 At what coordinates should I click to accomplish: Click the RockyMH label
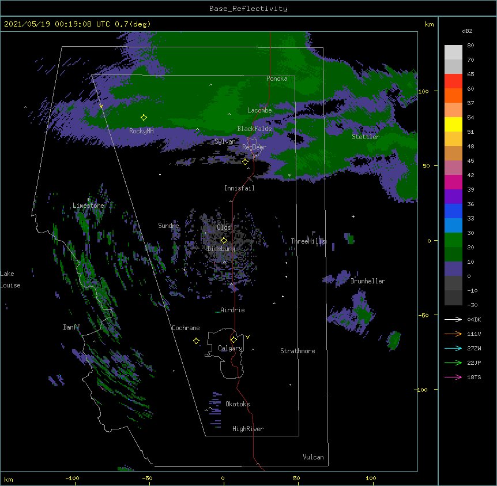pyautogui.click(x=141, y=131)
